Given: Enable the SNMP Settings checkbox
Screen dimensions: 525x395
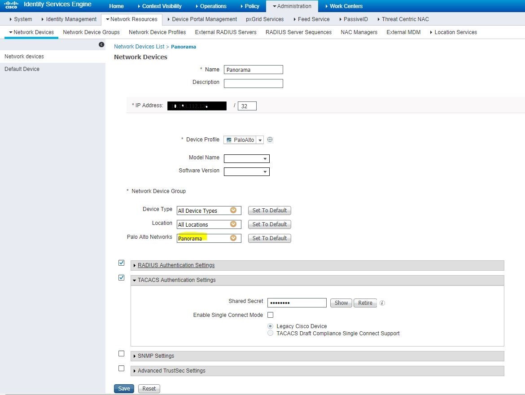Looking at the screenshot, I should pos(121,354).
